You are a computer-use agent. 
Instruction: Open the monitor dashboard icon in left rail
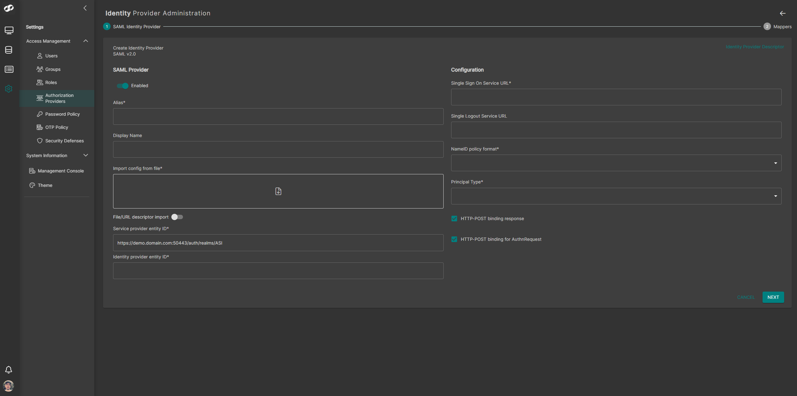click(x=9, y=30)
